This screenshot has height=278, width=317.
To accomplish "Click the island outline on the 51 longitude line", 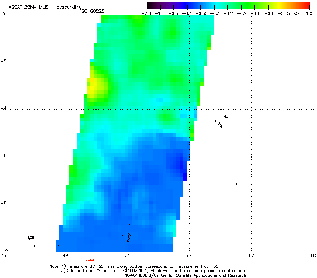I will (129, 237).
